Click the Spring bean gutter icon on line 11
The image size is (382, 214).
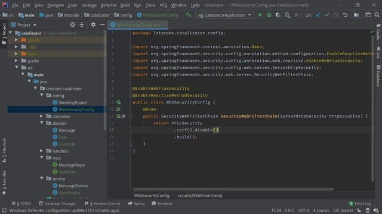pyautogui.click(x=118, y=102)
